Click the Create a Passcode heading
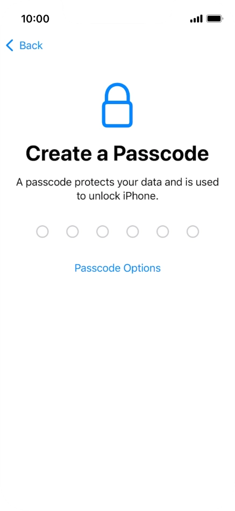 [117, 153]
